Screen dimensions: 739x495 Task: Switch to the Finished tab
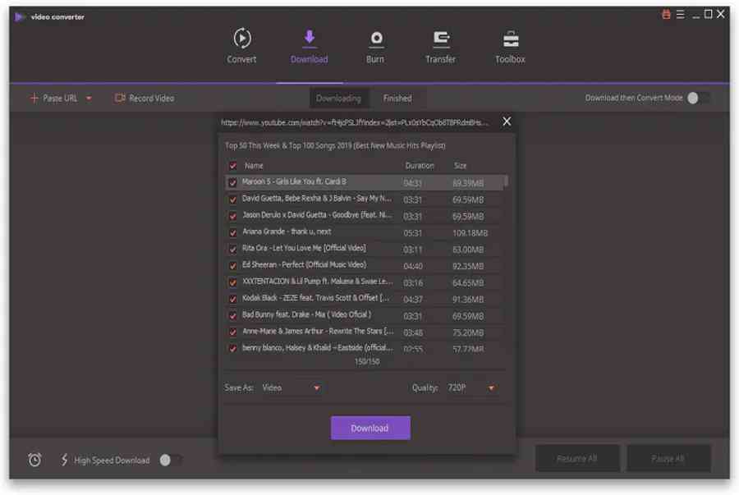(397, 99)
